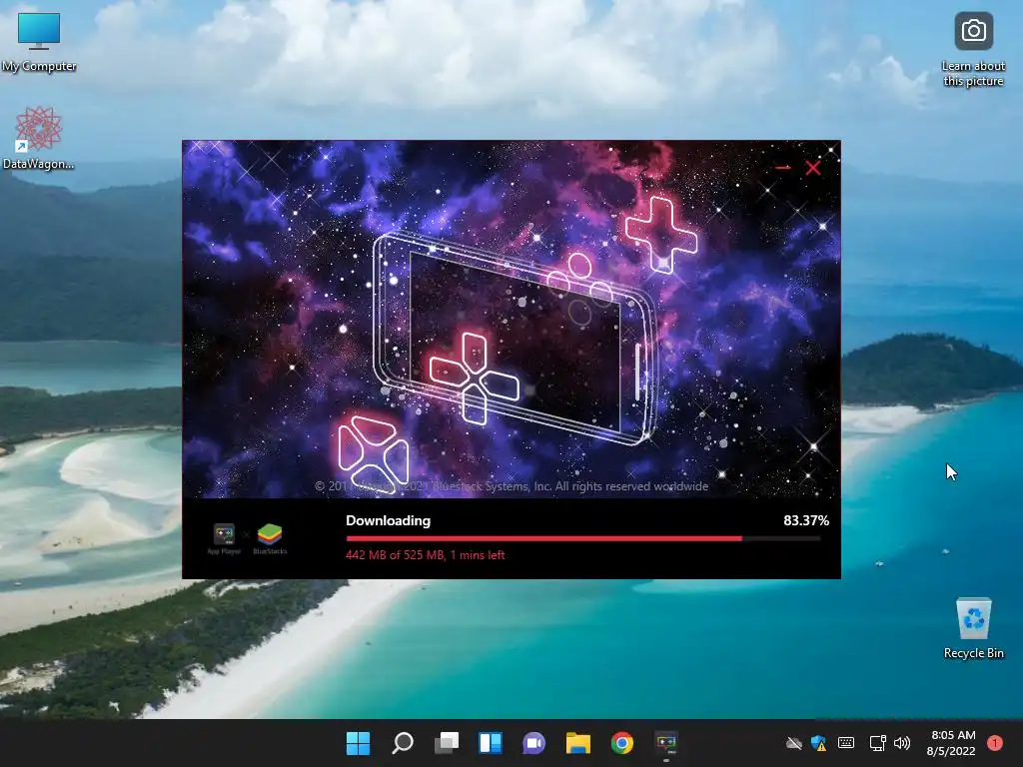Click the Downloading status label
The width and height of the screenshot is (1023, 767).
tap(389, 520)
